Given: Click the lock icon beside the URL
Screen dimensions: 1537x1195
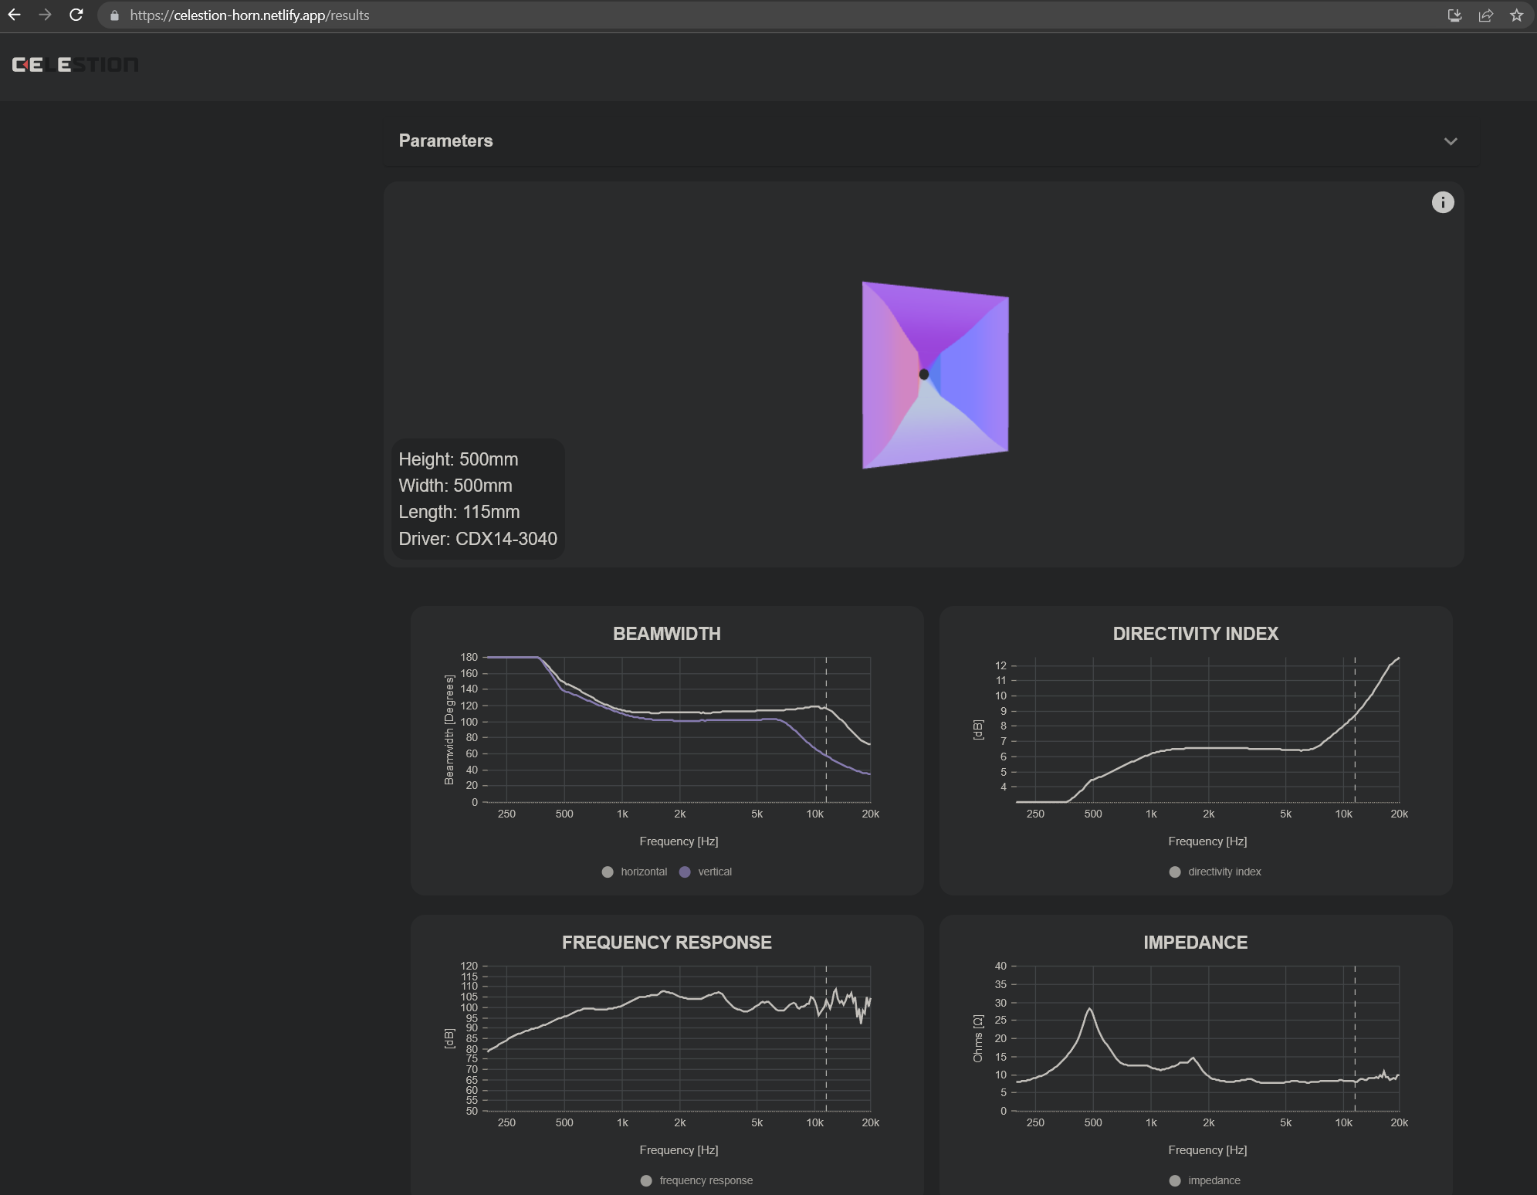Looking at the screenshot, I should pos(114,15).
